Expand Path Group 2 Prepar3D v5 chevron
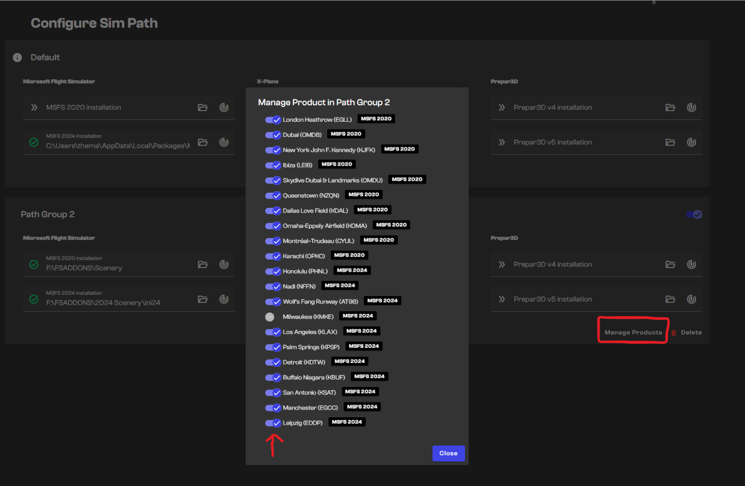Image resolution: width=745 pixels, height=486 pixels. click(502, 299)
